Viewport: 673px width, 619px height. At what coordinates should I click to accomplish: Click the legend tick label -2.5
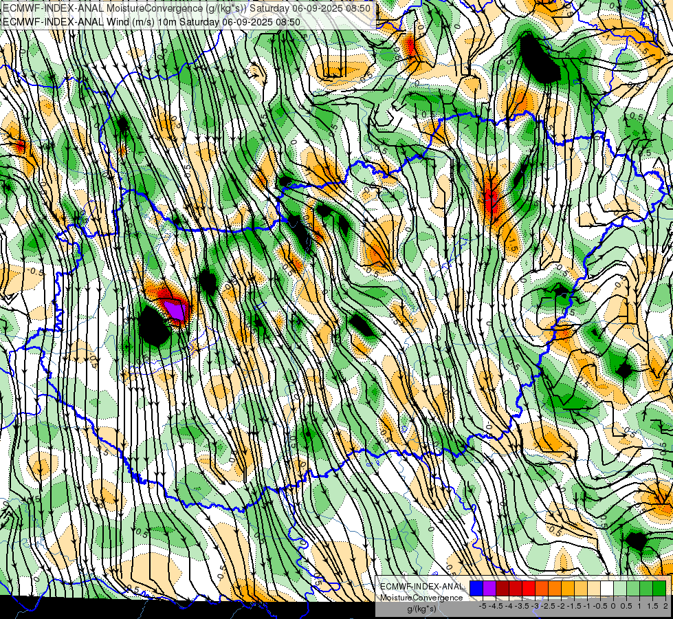click(548, 606)
